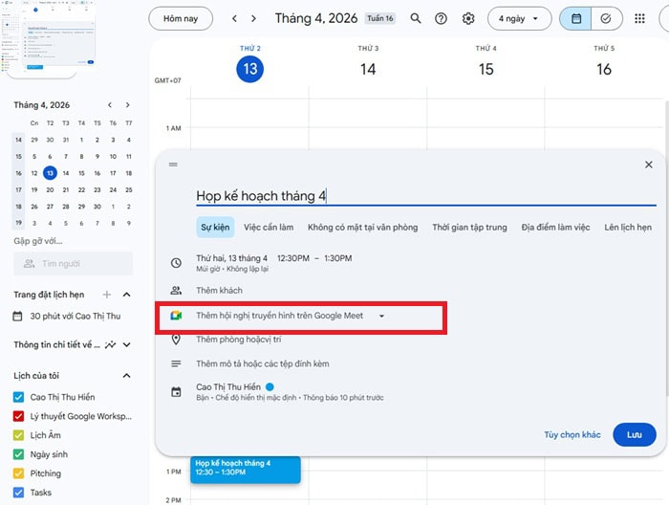
Task: Expand Google Meet conferencing options arrow
Action: click(x=382, y=316)
